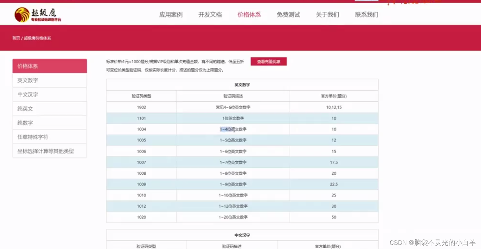Click the type cell 1008
Screen dimensions: 481x249
141,173
